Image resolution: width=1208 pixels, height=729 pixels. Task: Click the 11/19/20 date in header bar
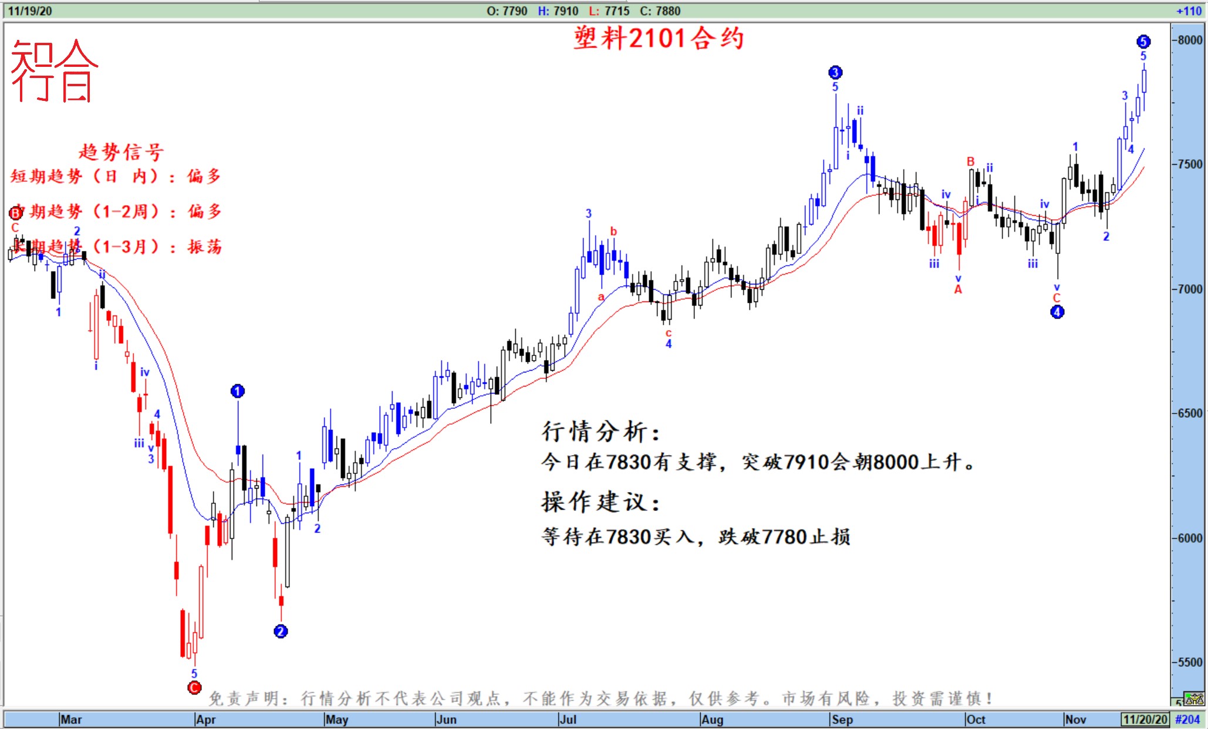pyautogui.click(x=30, y=11)
